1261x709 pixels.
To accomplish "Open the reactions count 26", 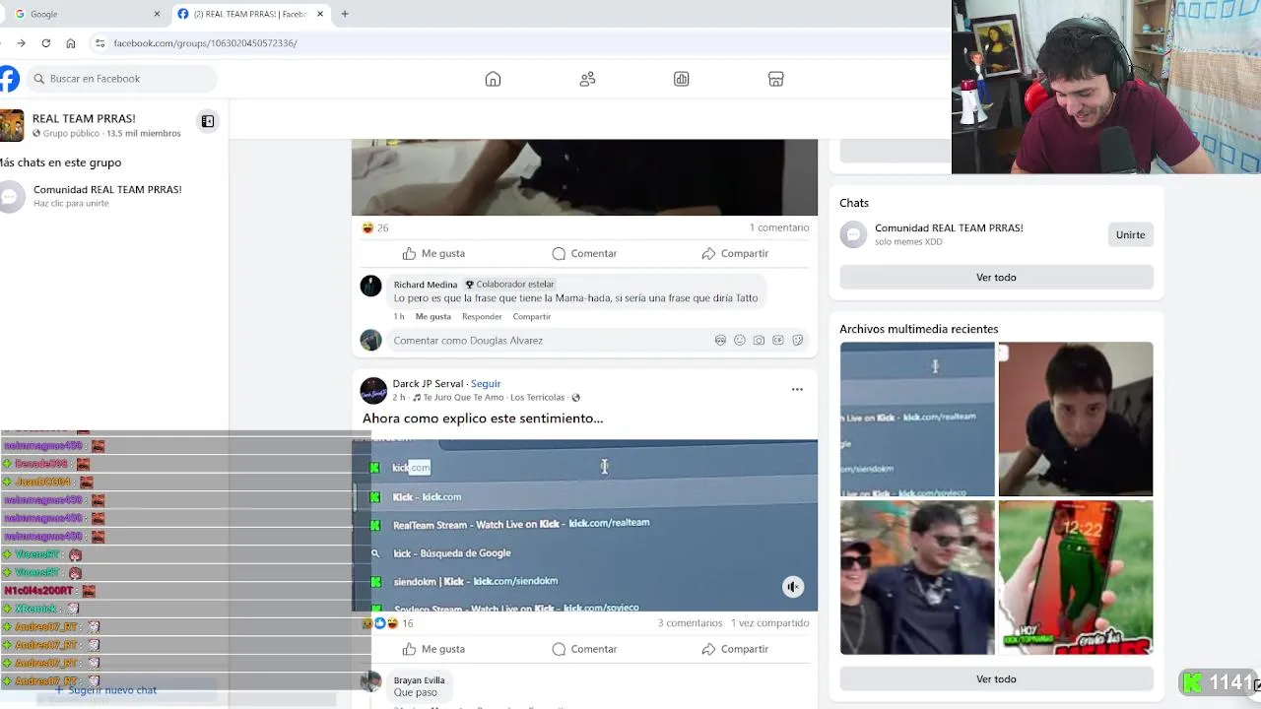I will (x=375, y=227).
